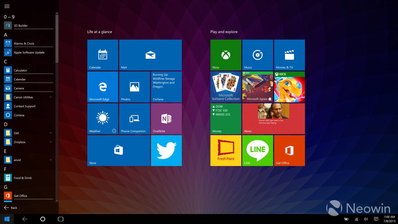Open the Money tile with stock indexes
This screenshot has width=398, height=224.
pyautogui.click(x=226, y=119)
